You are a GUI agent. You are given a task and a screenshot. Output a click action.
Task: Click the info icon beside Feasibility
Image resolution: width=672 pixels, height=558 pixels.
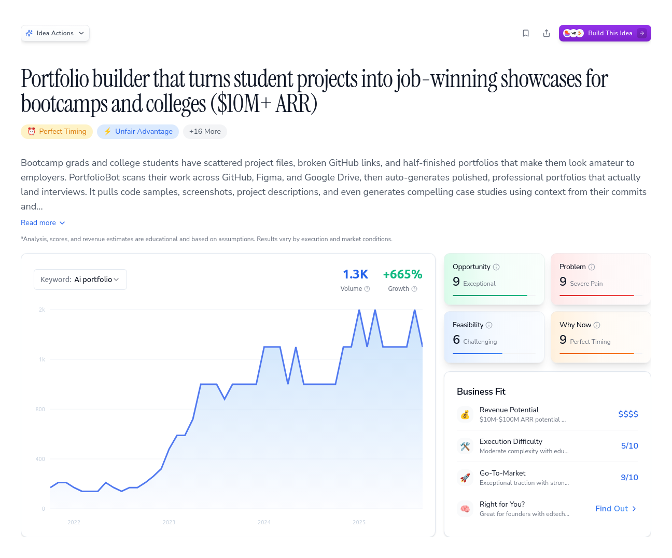(x=489, y=325)
